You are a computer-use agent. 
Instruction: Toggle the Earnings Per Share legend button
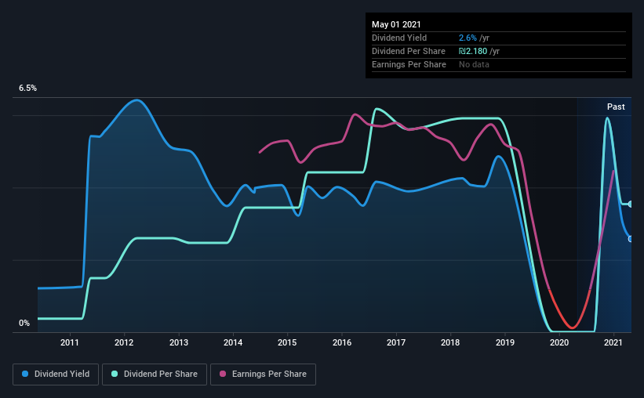[x=263, y=374]
